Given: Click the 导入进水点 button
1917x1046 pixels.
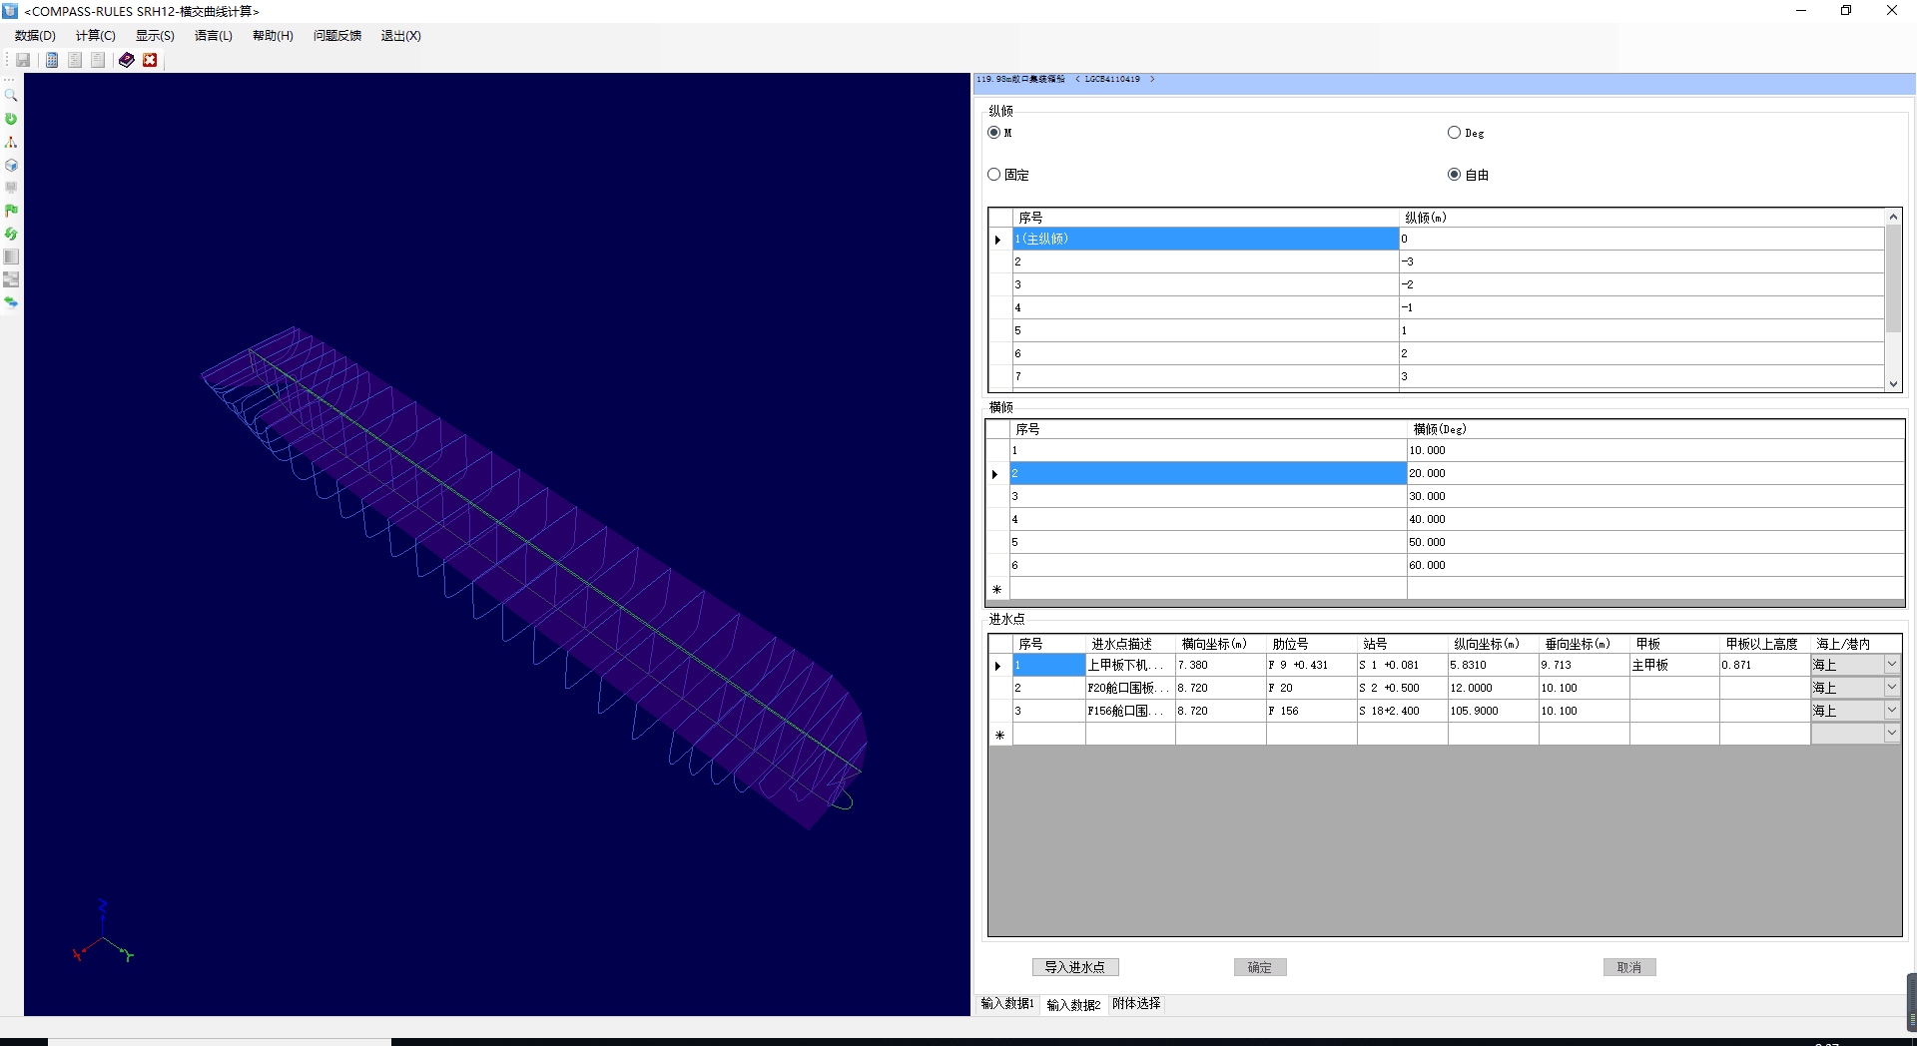Looking at the screenshot, I should coord(1074,967).
